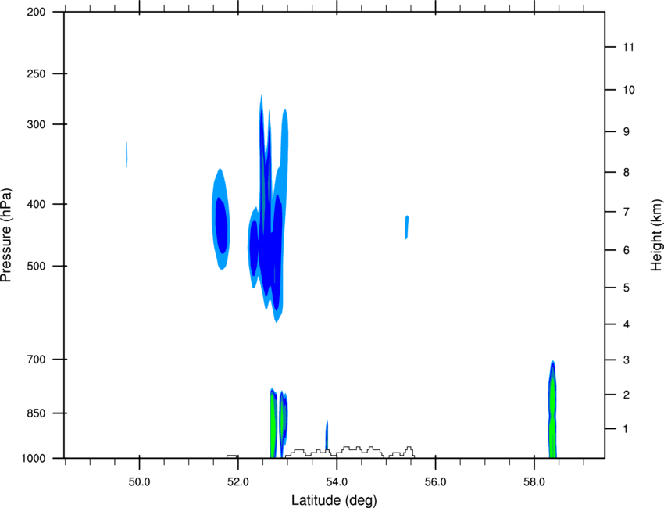Select the 500 pressure tick label
664x508 pixels.
coord(37,266)
